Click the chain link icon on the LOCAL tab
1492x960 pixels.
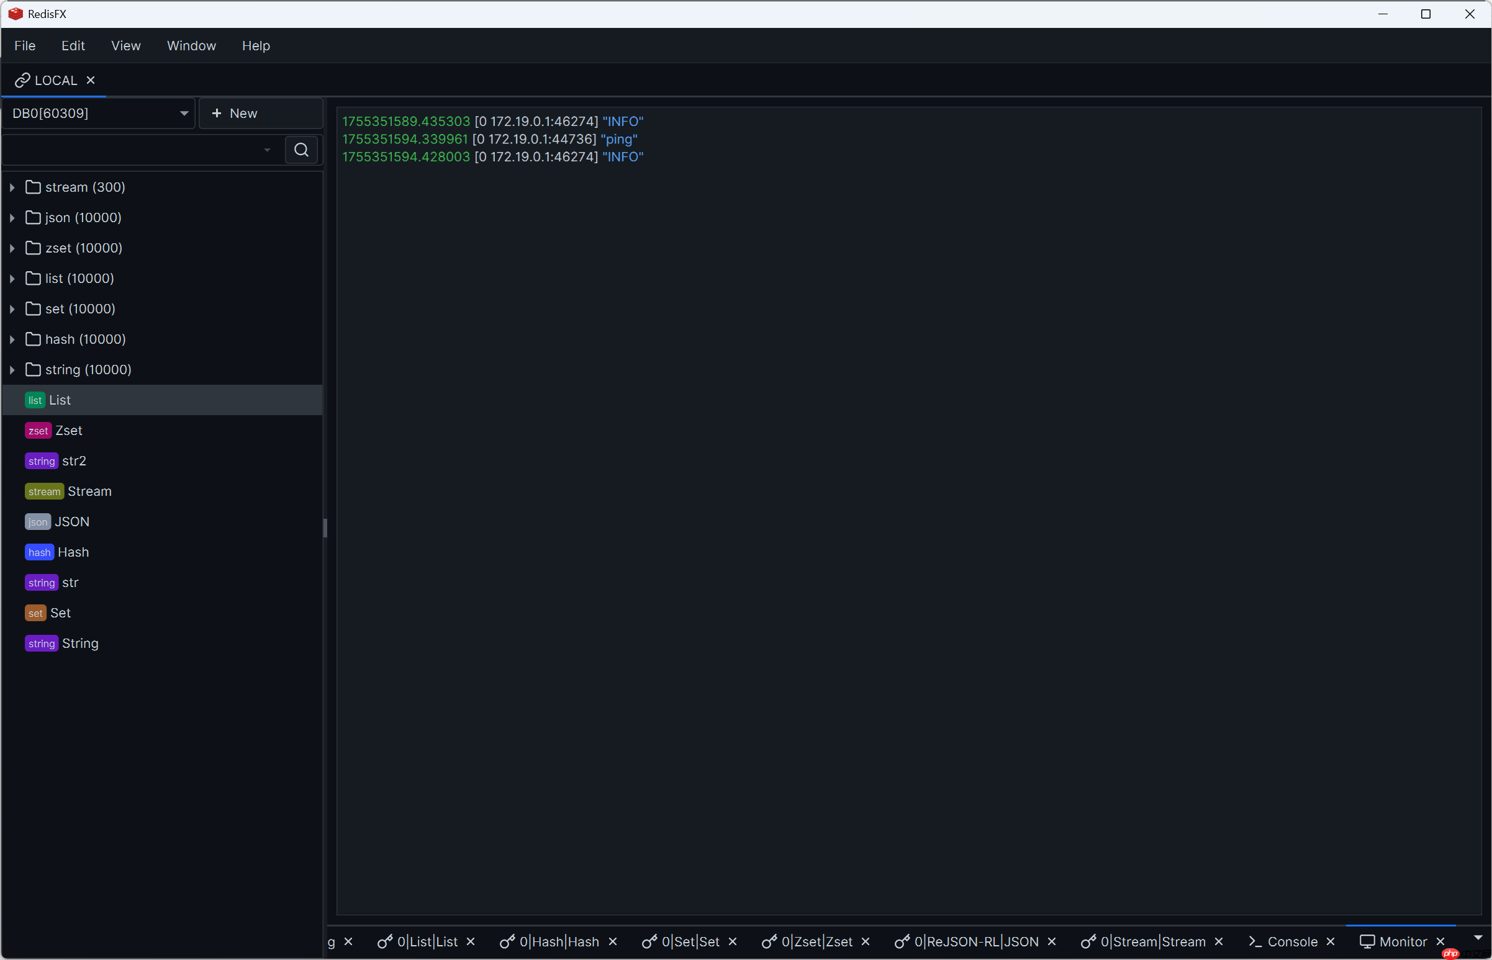tap(22, 80)
